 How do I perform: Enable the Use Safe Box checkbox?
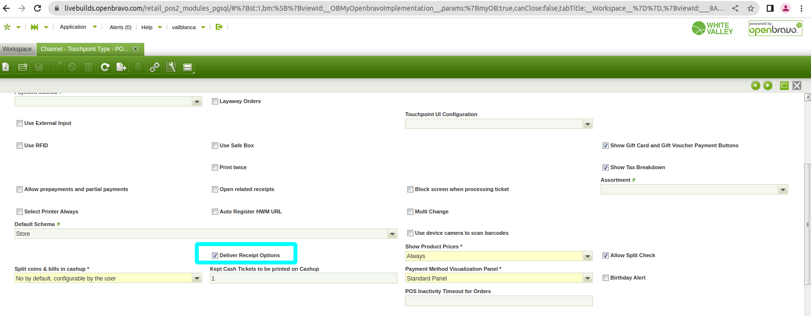coord(215,145)
